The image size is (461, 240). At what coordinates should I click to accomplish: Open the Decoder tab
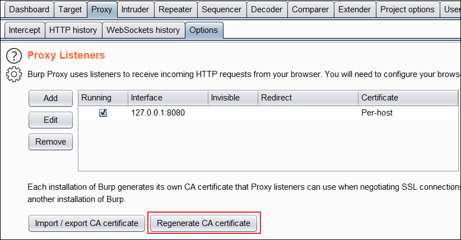267,9
